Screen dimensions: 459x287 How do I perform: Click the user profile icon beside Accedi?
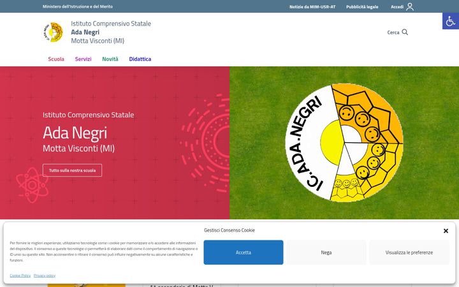(410, 6)
